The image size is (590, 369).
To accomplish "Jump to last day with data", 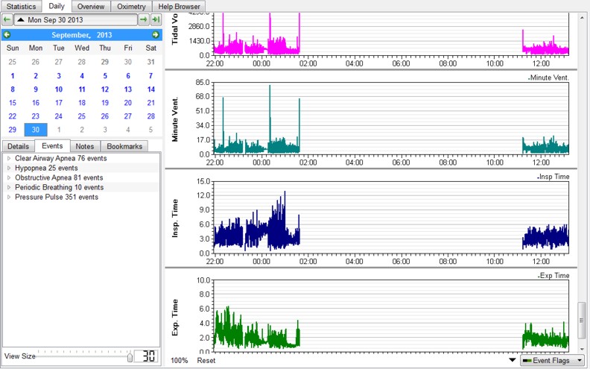I will pos(156,20).
